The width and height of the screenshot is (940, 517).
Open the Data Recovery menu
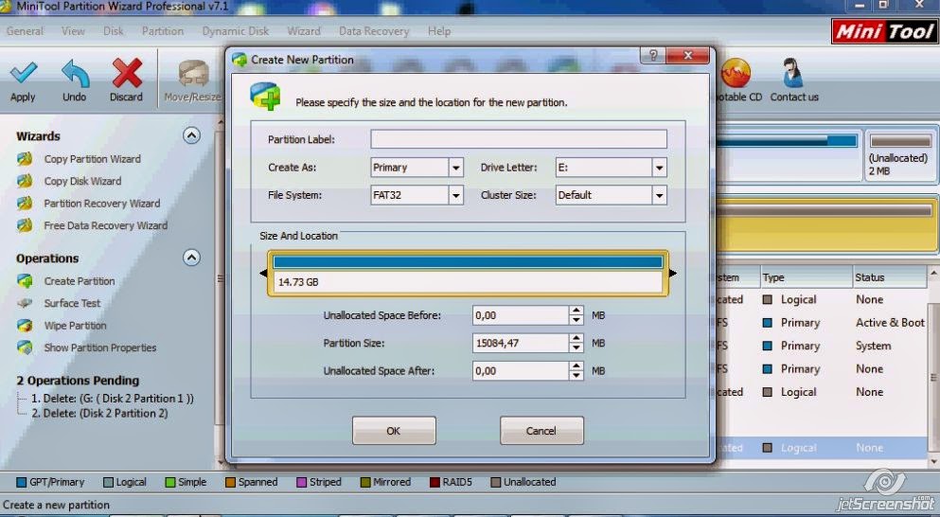[374, 31]
